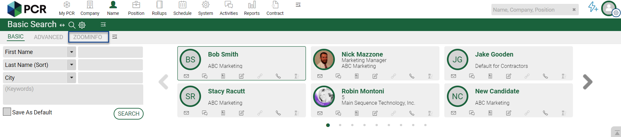Viewport: 621px width, 137px height.
Task: Expand the City field dropdown
Action: click(71, 78)
